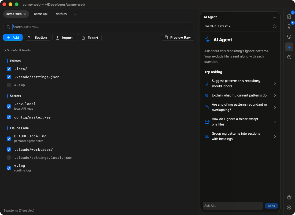Open the lightbulb suggestions icon in sidebar

[289, 26]
